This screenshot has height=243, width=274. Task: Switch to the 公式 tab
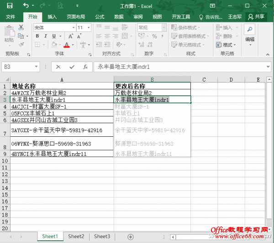(x=100, y=17)
